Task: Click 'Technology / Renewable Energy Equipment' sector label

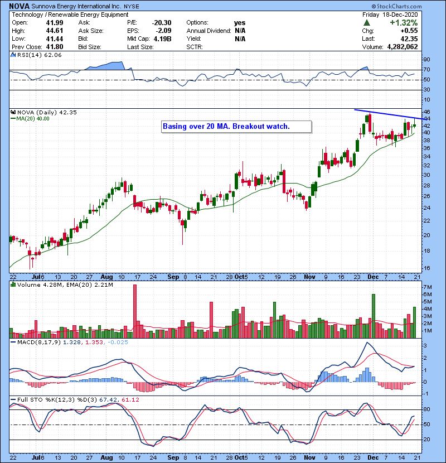Action: 70,15
